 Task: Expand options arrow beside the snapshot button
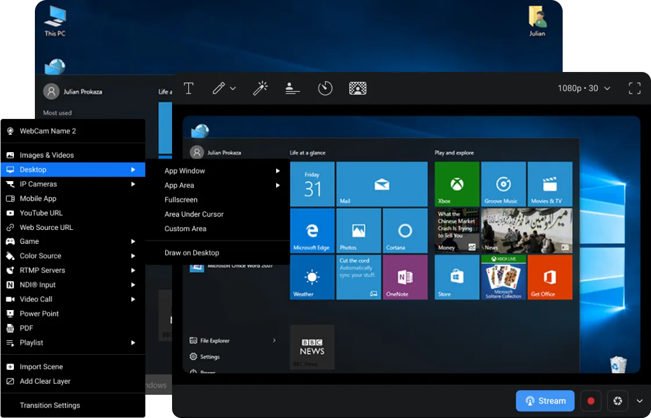click(x=639, y=401)
